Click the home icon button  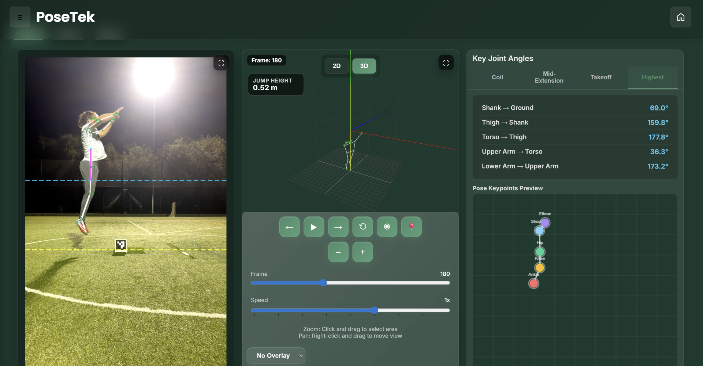point(680,17)
